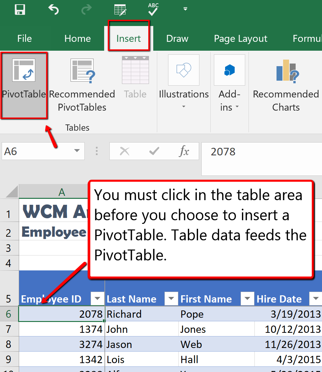Click the Redo arrow icon

[86, 10]
